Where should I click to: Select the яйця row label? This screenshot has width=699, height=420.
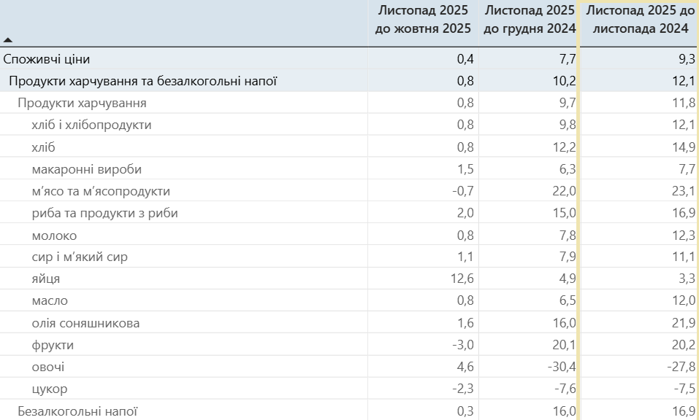(46, 279)
